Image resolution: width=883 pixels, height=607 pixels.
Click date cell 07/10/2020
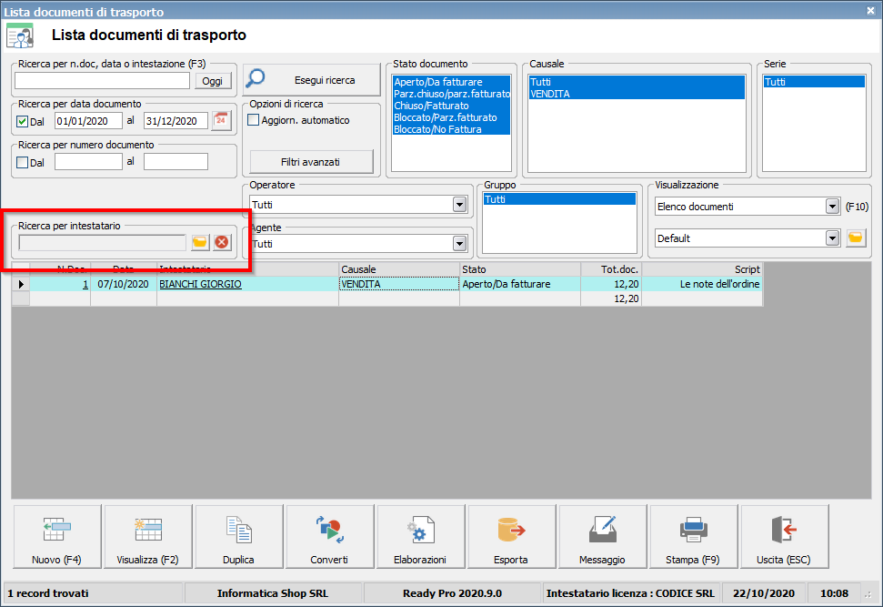[124, 284]
